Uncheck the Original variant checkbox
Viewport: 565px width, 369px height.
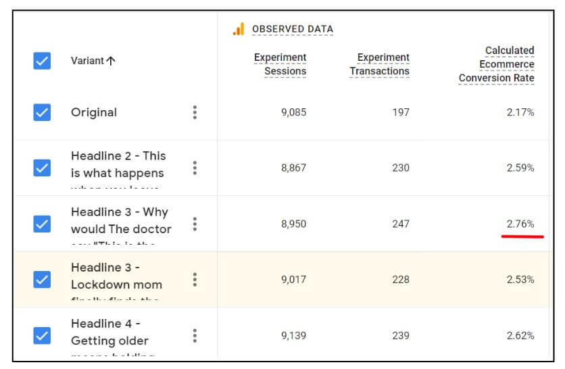tap(42, 112)
